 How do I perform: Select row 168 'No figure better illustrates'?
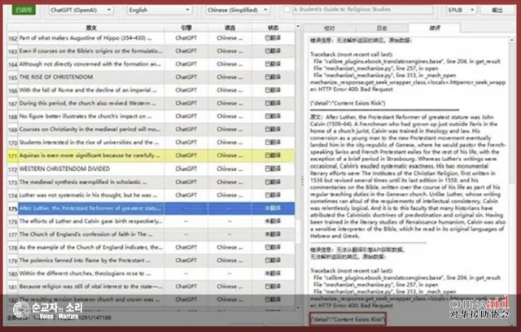tap(151, 116)
